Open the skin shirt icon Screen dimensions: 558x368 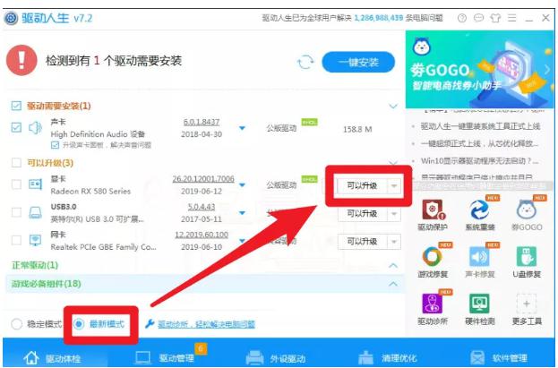(x=495, y=18)
